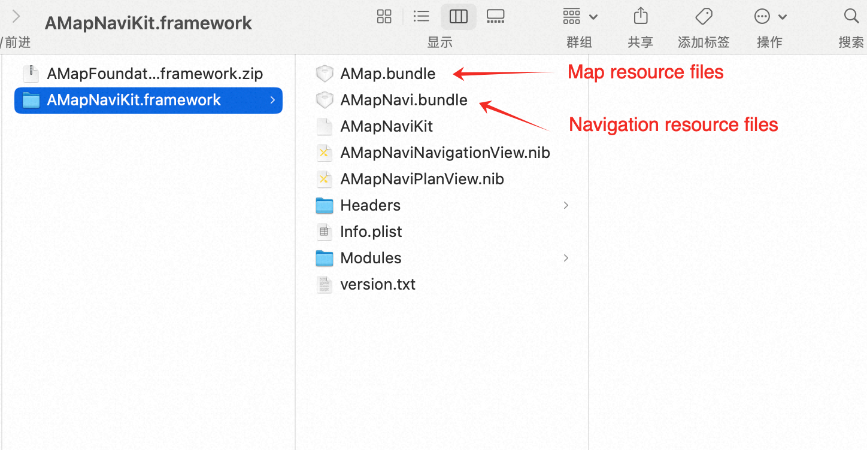This screenshot has width=867, height=450.
Task: Click the AMapNaviKit.framework window title
Action: tap(148, 23)
